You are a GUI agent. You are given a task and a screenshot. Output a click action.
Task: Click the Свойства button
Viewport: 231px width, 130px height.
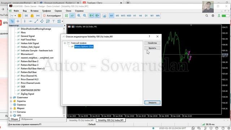pyautogui.click(x=152, y=43)
